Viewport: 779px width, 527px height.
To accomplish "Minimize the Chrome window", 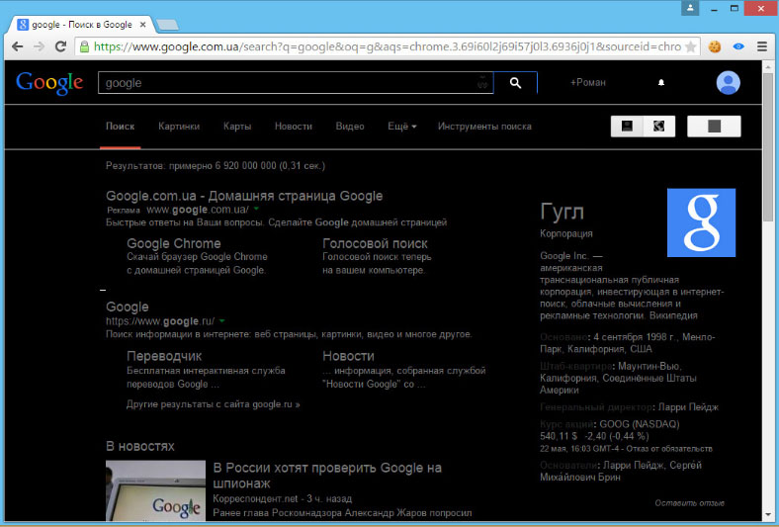I will 714,8.
